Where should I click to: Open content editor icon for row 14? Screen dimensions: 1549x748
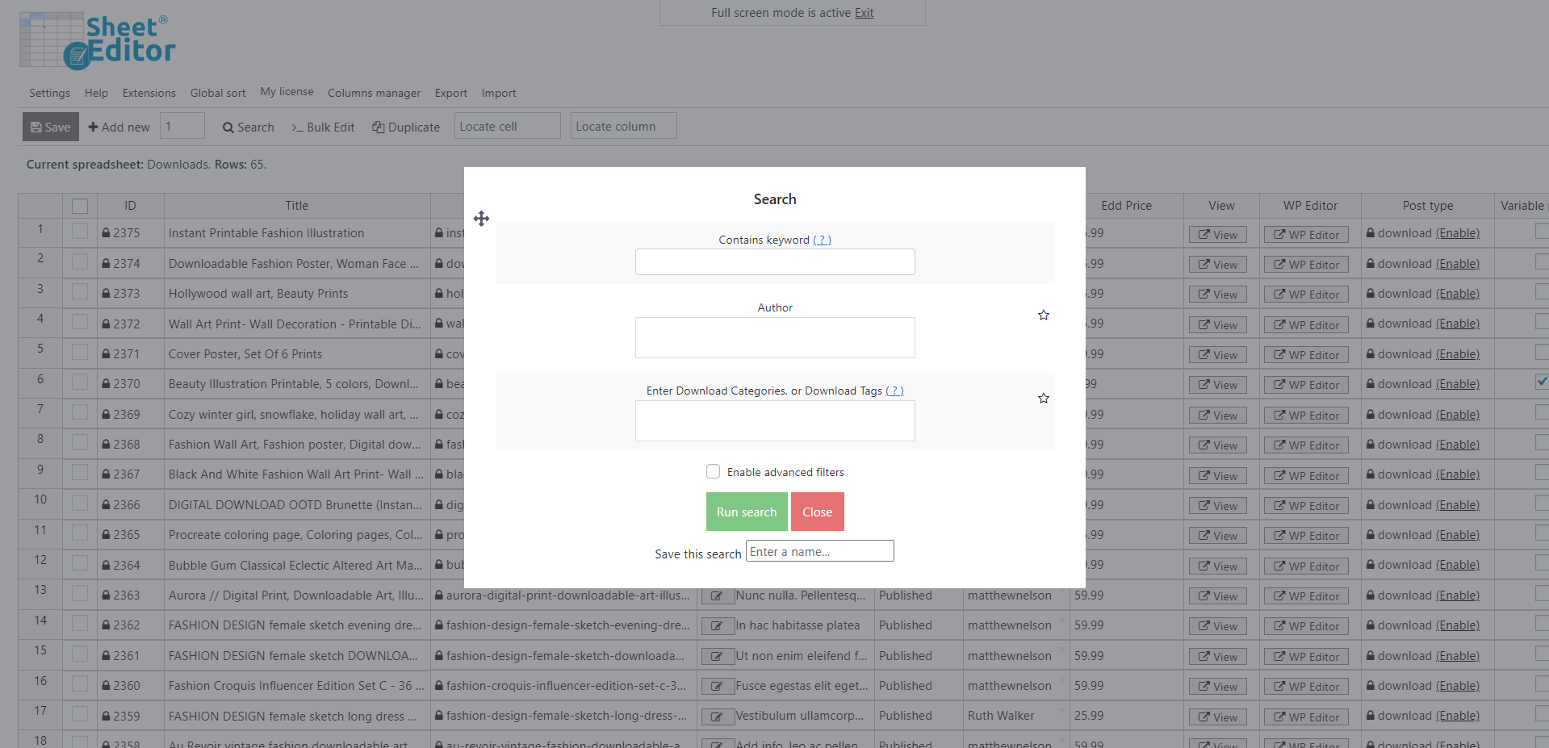pyautogui.click(x=716, y=626)
